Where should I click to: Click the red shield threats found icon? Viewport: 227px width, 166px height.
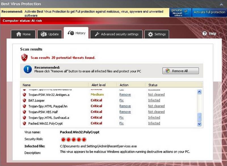[x=24, y=58]
